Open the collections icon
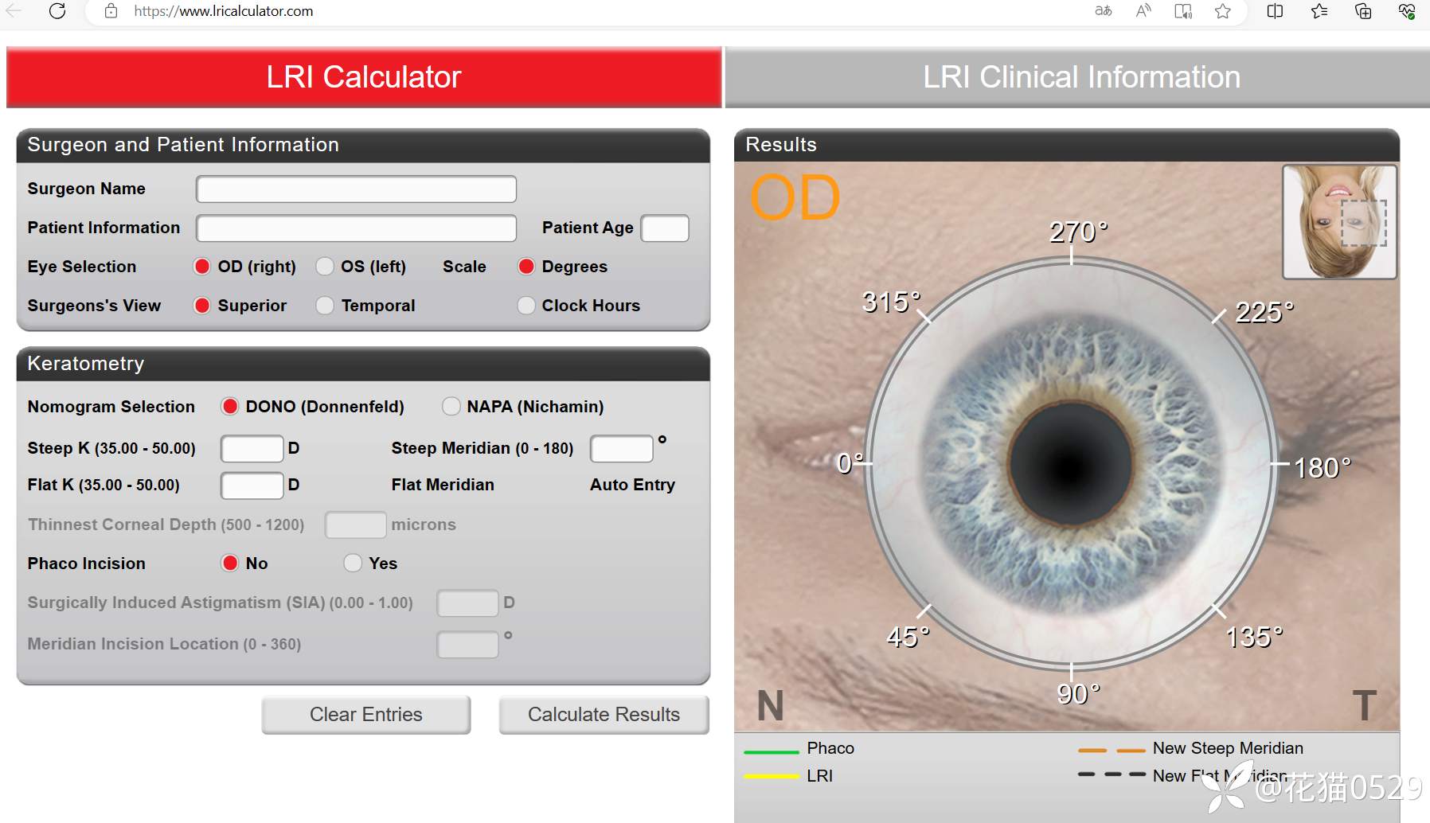Image resolution: width=1430 pixels, height=823 pixels. coord(1363,11)
